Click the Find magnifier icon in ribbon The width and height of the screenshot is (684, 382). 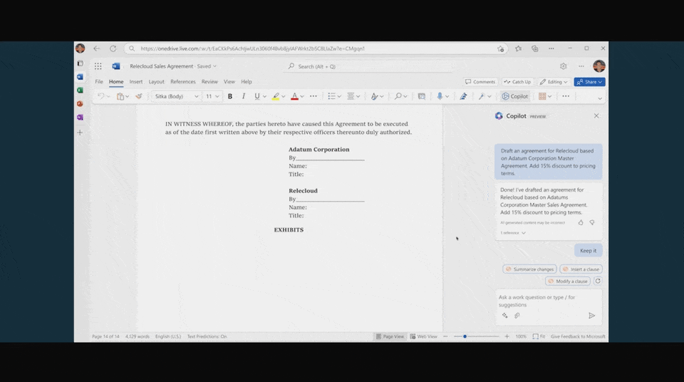(398, 96)
